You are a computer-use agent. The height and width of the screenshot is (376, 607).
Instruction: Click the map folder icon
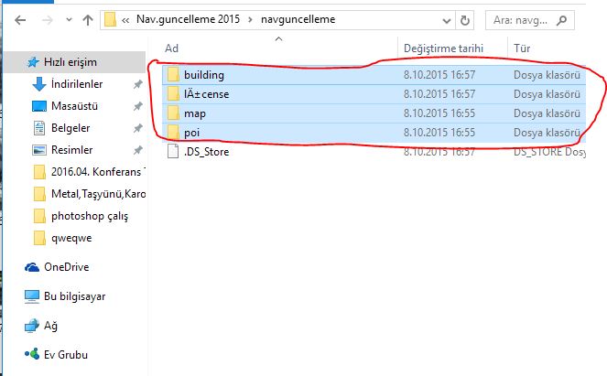tap(173, 113)
